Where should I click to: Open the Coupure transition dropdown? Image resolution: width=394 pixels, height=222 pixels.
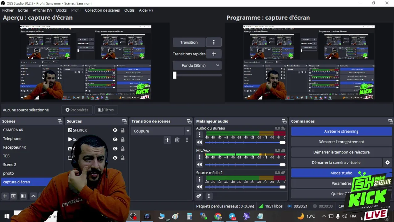(x=161, y=131)
